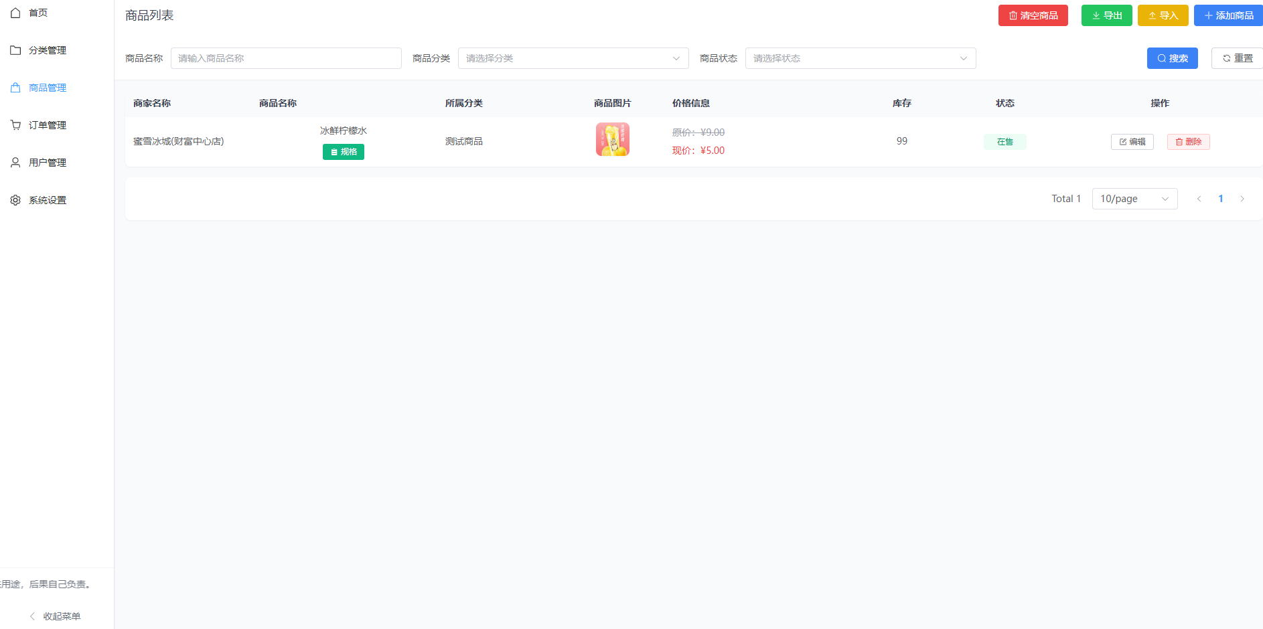Click the shopping bag icon for 商品管理
Screen dimensions: 1263x629
tap(15, 88)
